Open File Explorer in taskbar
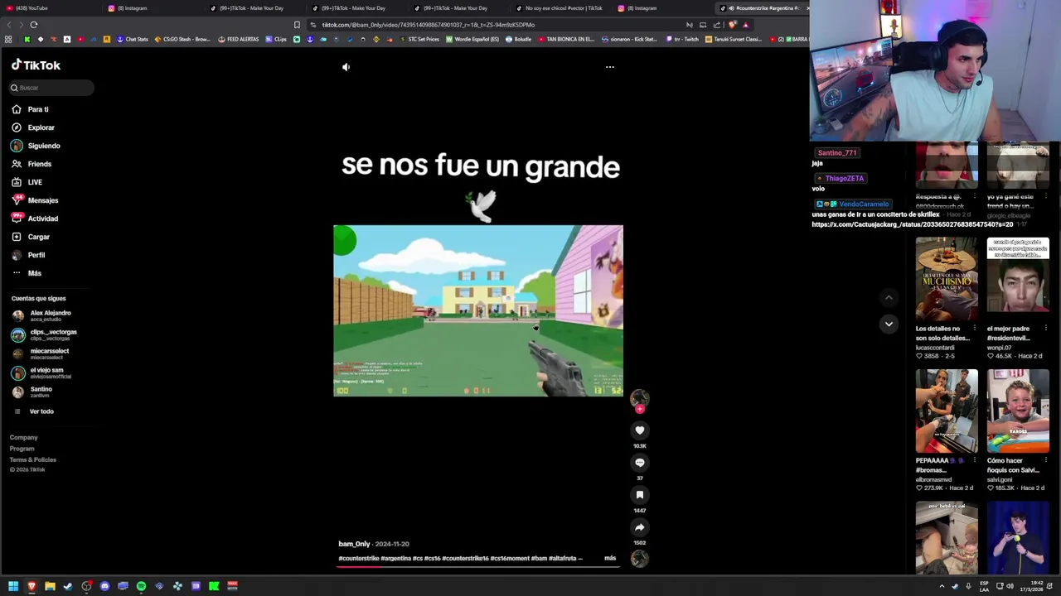Viewport: 1061px width, 596px height. pyautogui.click(x=50, y=586)
